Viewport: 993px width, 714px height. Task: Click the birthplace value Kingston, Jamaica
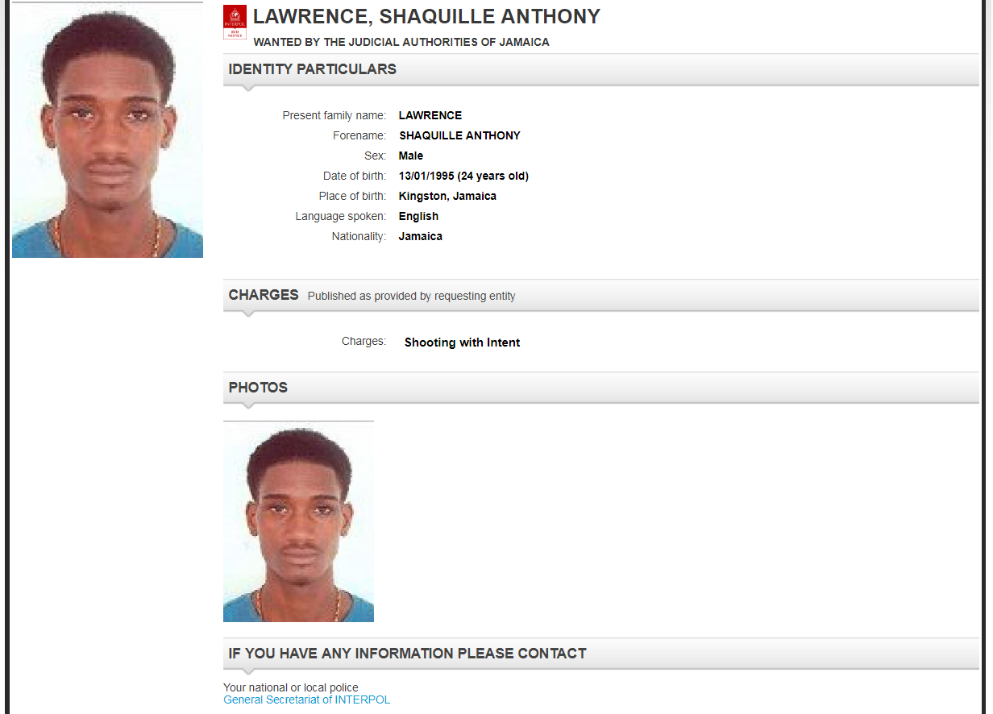(x=447, y=196)
